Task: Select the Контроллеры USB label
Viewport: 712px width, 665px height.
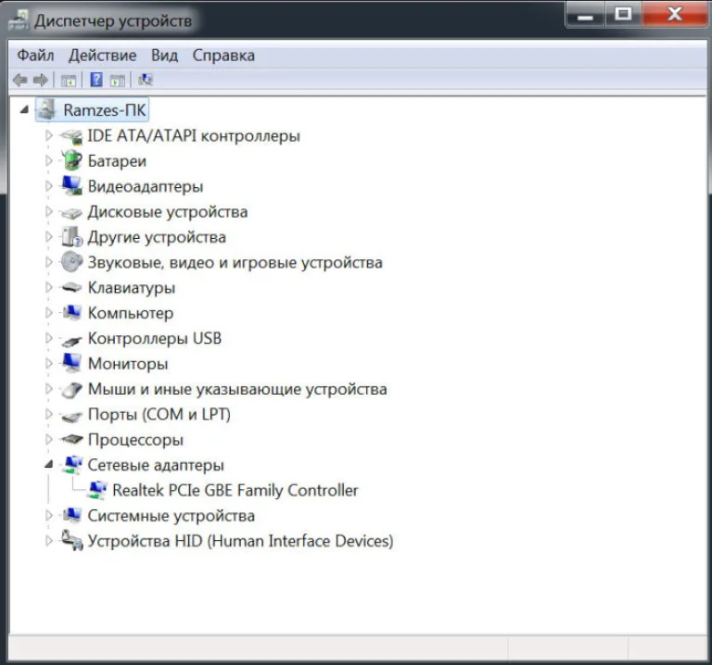Action: click(x=155, y=338)
